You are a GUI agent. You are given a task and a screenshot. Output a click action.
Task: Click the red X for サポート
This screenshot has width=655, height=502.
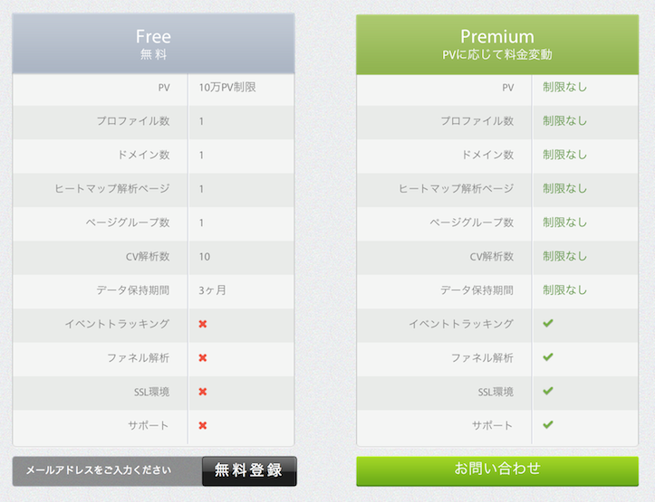coord(203,425)
